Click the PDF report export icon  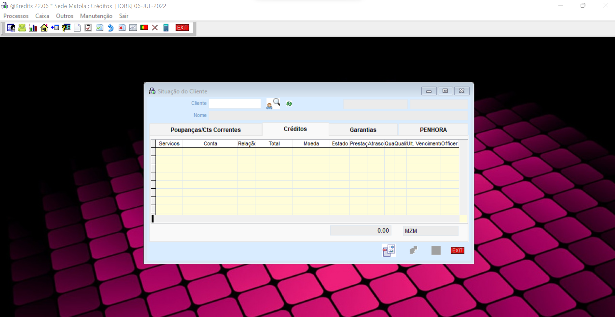[389, 250]
